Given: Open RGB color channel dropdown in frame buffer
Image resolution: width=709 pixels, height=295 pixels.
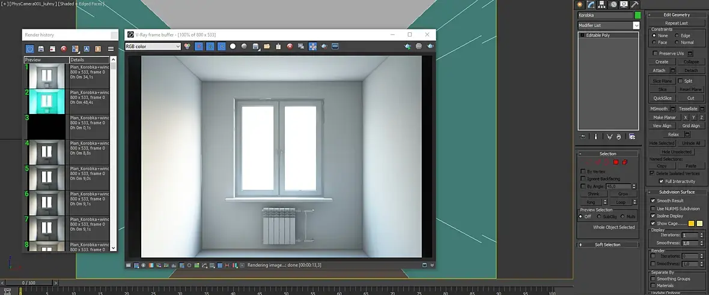Looking at the screenshot, I should pyautogui.click(x=153, y=46).
